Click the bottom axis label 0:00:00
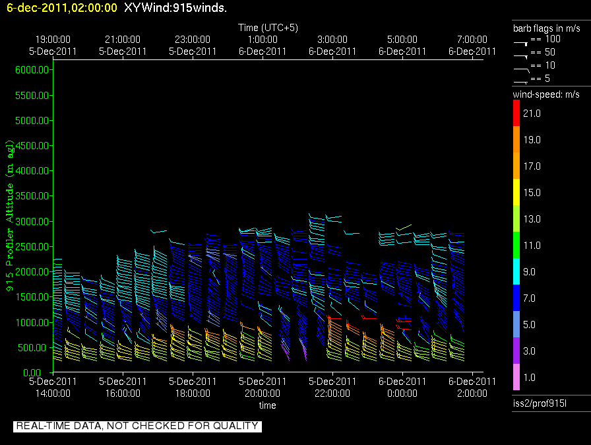Image resolution: width=591 pixels, height=445 pixels. pyautogui.click(x=402, y=394)
